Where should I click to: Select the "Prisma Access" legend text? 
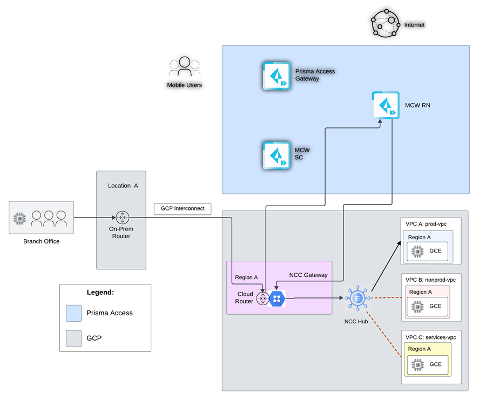[110, 313]
